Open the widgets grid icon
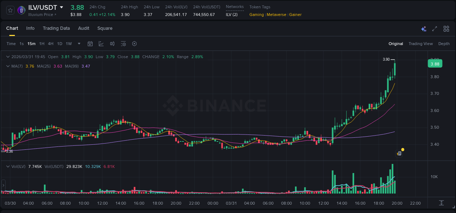Image resolution: width=456 pixels, height=213 pixels. click(x=446, y=29)
